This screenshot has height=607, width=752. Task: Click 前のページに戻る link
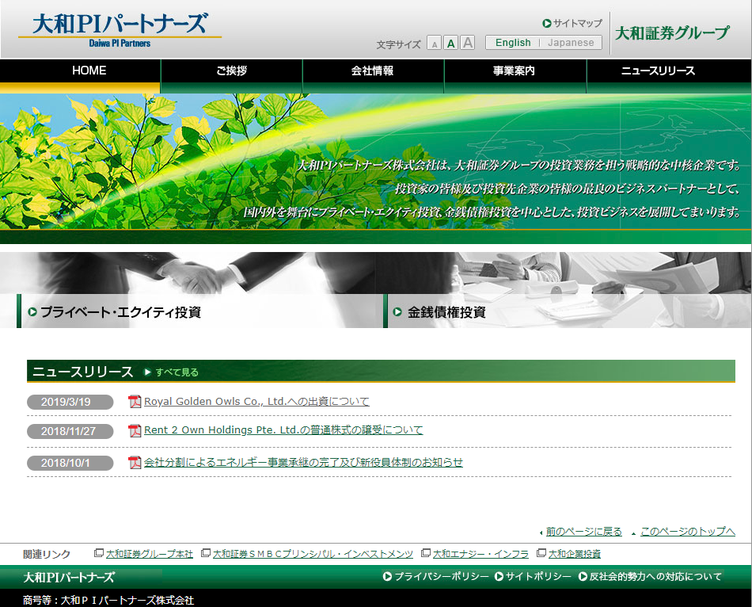pos(583,532)
